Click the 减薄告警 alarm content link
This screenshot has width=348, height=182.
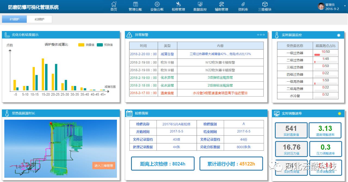coord(220,54)
